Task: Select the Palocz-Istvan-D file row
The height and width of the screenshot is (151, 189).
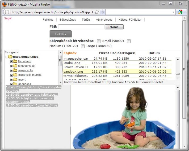Action: pyautogui.click(x=117, y=67)
